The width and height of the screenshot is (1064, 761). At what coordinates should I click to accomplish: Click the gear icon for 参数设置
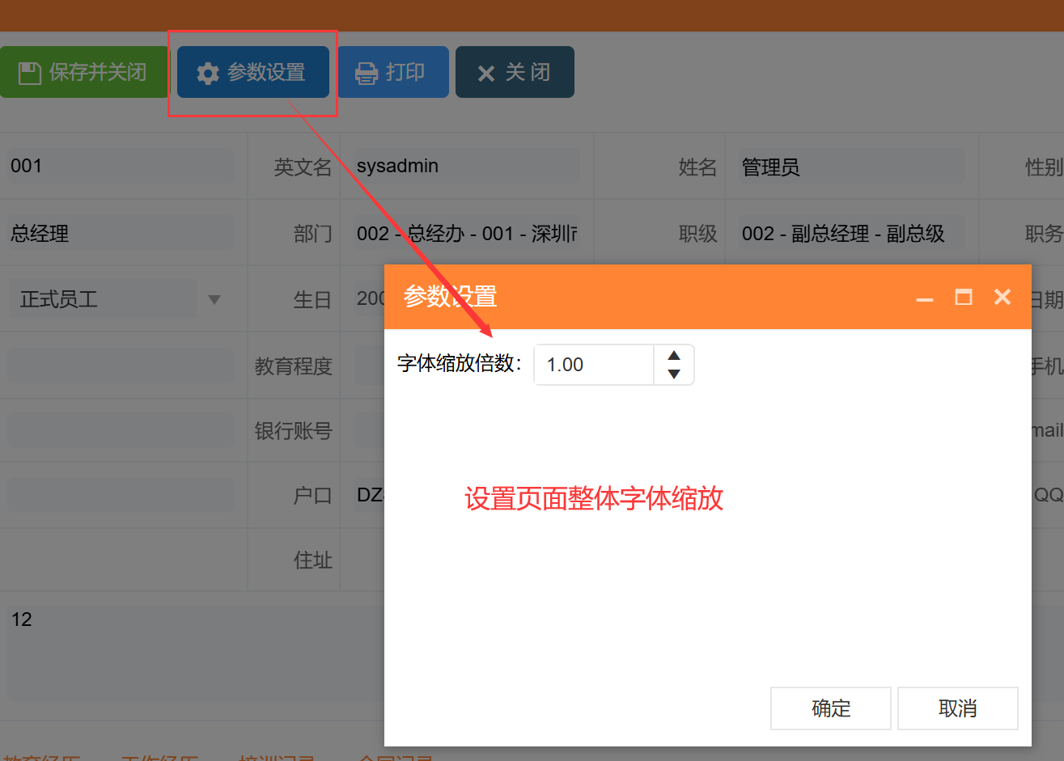pyautogui.click(x=208, y=73)
